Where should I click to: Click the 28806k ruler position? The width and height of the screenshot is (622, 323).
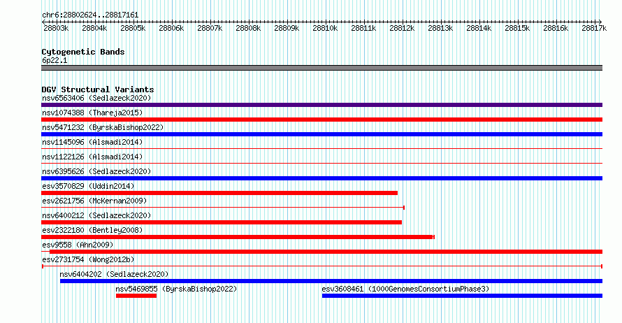pyautogui.click(x=171, y=28)
